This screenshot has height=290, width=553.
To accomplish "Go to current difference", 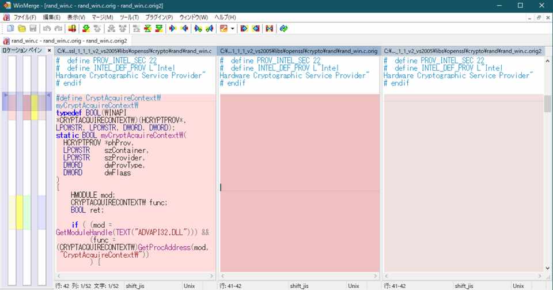I will click(148, 29).
